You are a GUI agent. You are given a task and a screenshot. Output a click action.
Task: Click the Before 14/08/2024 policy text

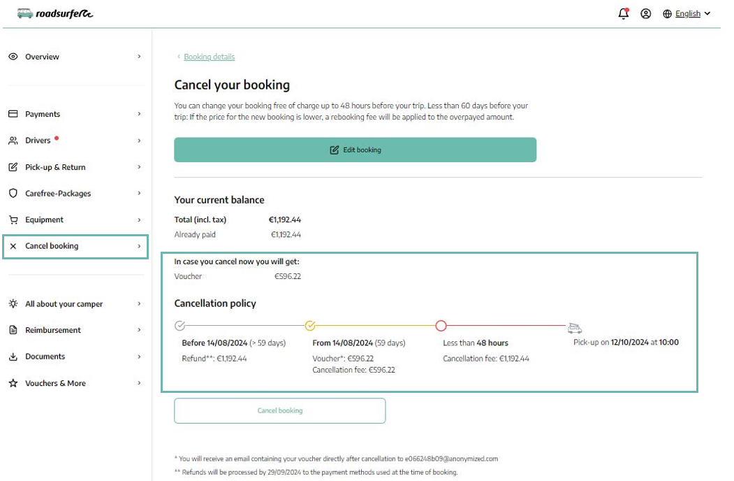(x=233, y=343)
